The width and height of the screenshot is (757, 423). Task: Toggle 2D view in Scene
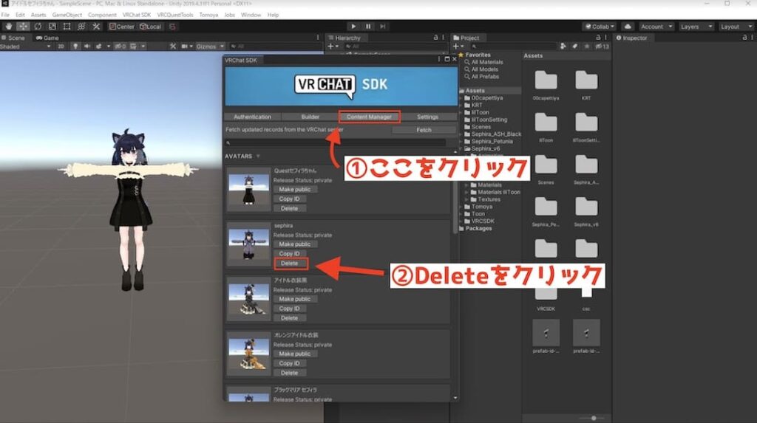pos(61,47)
